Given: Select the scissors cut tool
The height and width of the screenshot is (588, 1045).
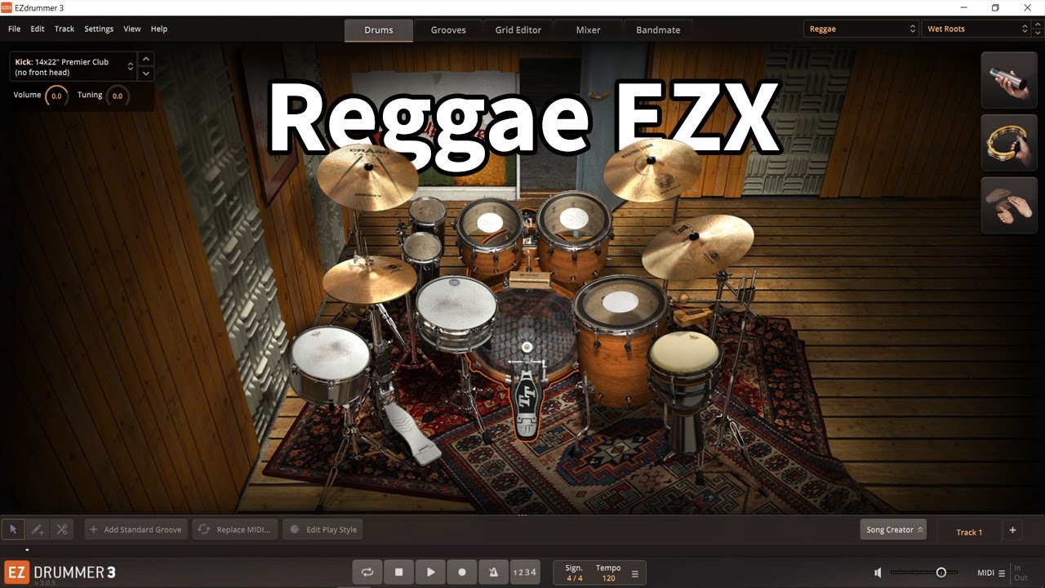Looking at the screenshot, I should [62, 529].
